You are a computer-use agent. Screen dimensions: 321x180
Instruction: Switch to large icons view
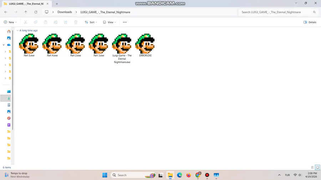click(x=317, y=167)
